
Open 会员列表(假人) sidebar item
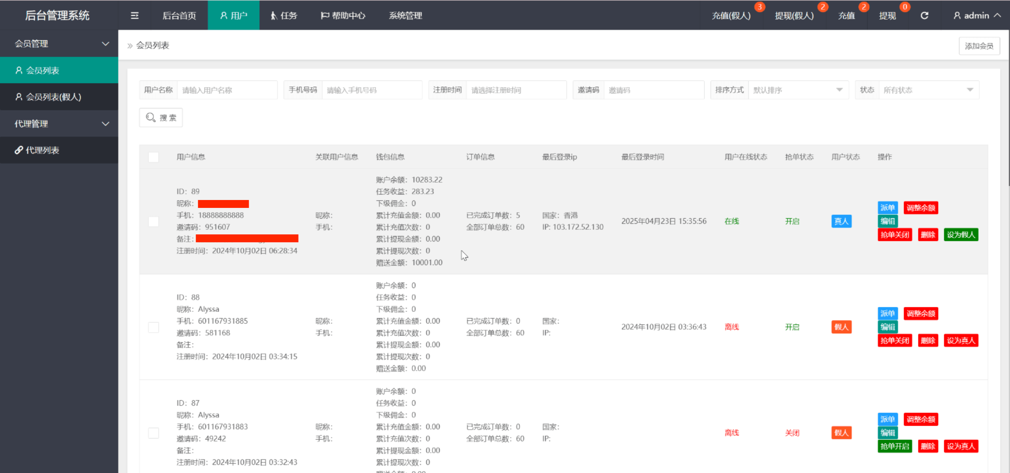pos(53,97)
